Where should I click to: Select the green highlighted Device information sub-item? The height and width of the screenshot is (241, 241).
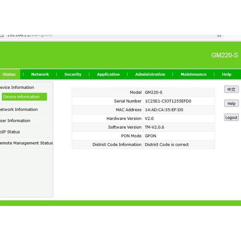click(x=24, y=97)
